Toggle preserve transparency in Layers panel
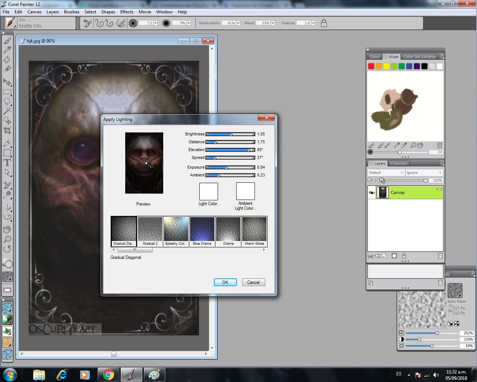 coord(370,181)
